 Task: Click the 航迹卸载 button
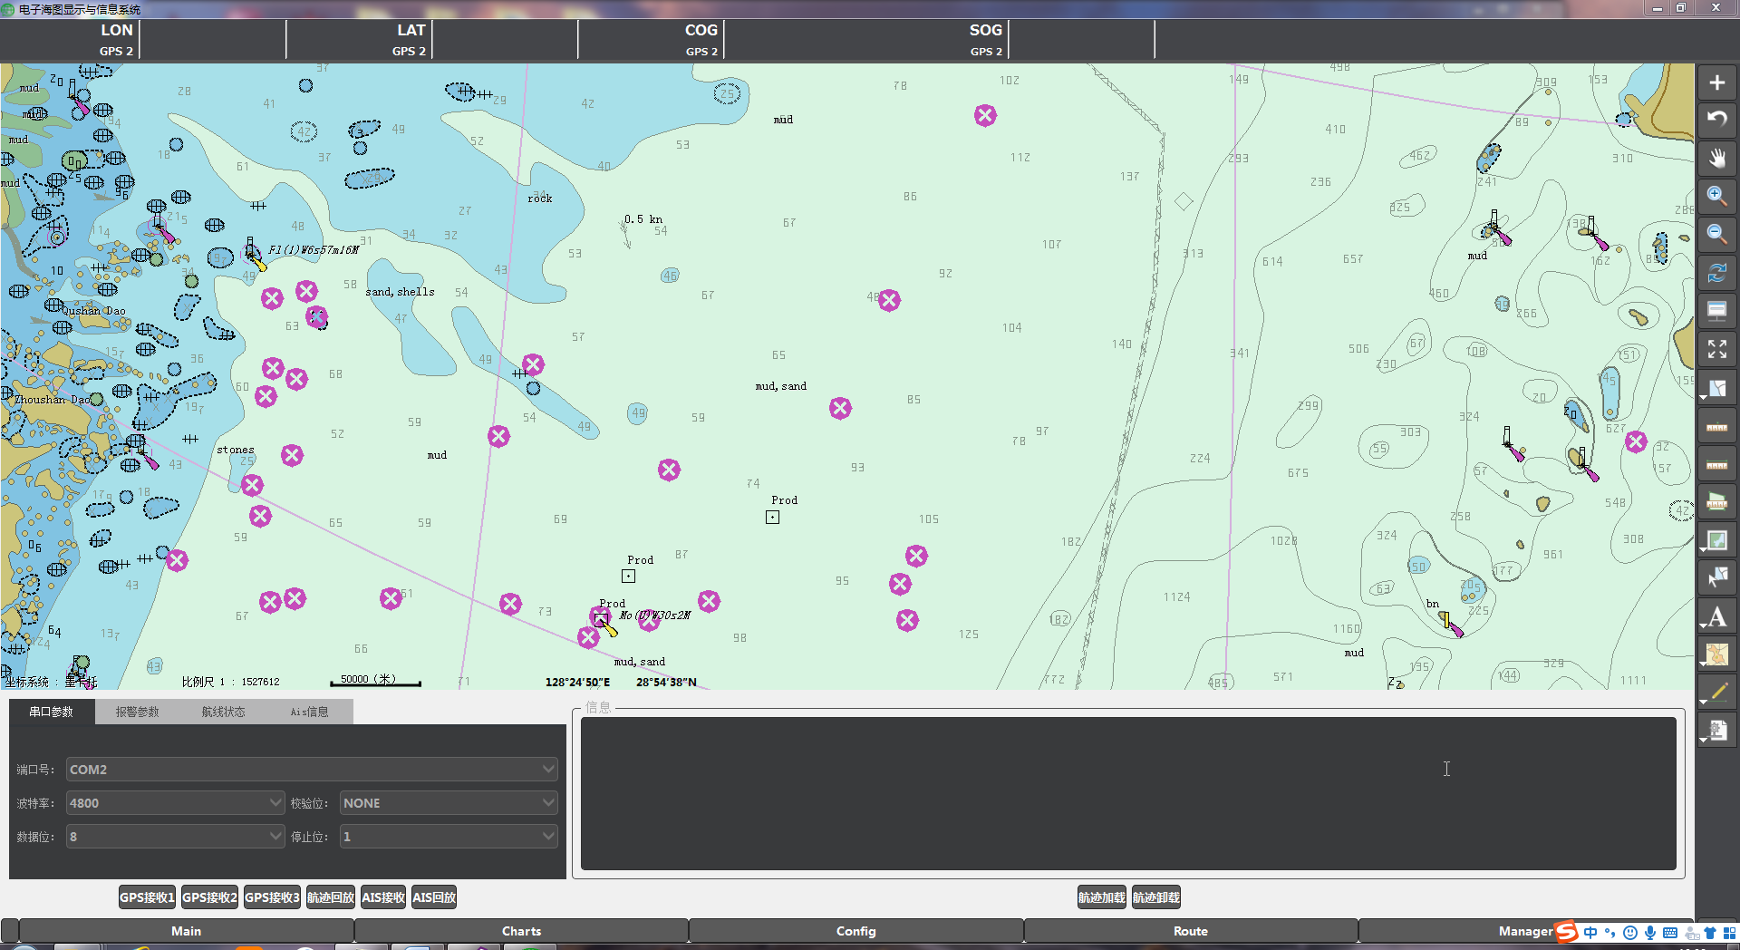pyautogui.click(x=1156, y=897)
